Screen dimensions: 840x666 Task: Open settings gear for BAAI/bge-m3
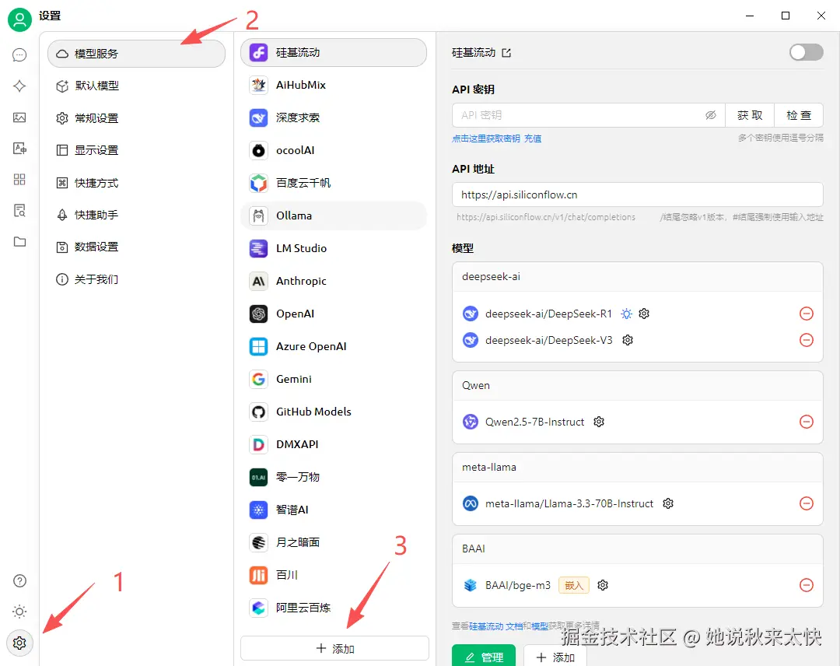603,585
